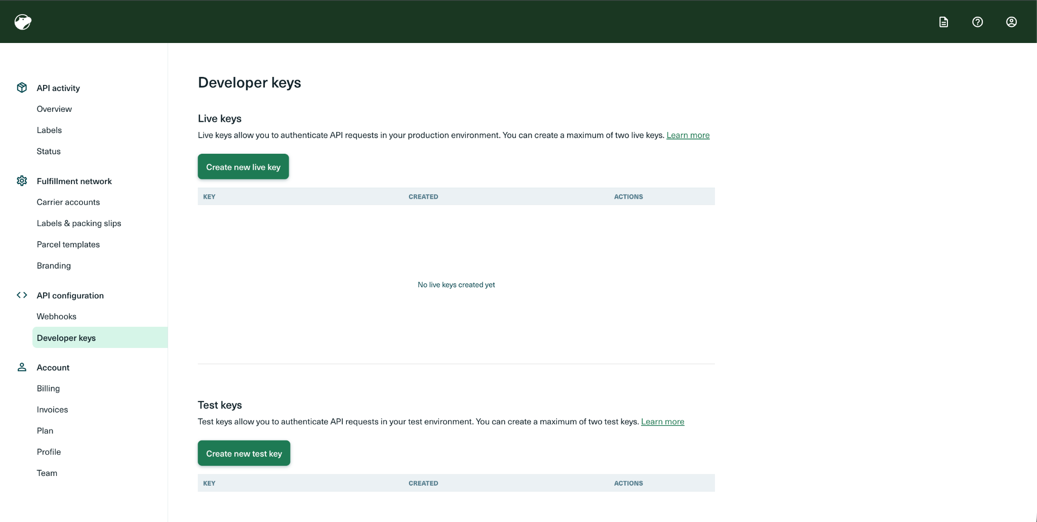Click the KEY column header in test keys table
This screenshot has width=1037, height=522.
(x=209, y=484)
